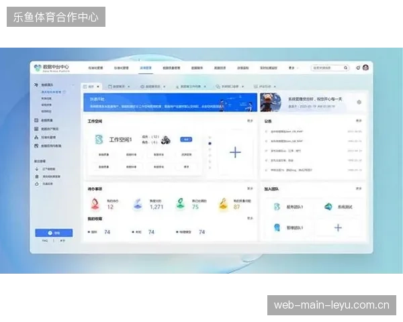Open dropdown arrow on the chat bubbles tab
Screen dimensions: 403x322
pyautogui.click(x=242, y=87)
